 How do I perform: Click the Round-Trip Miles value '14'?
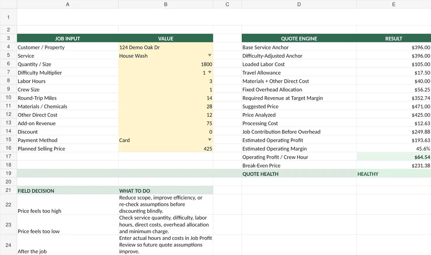click(x=166, y=98)
